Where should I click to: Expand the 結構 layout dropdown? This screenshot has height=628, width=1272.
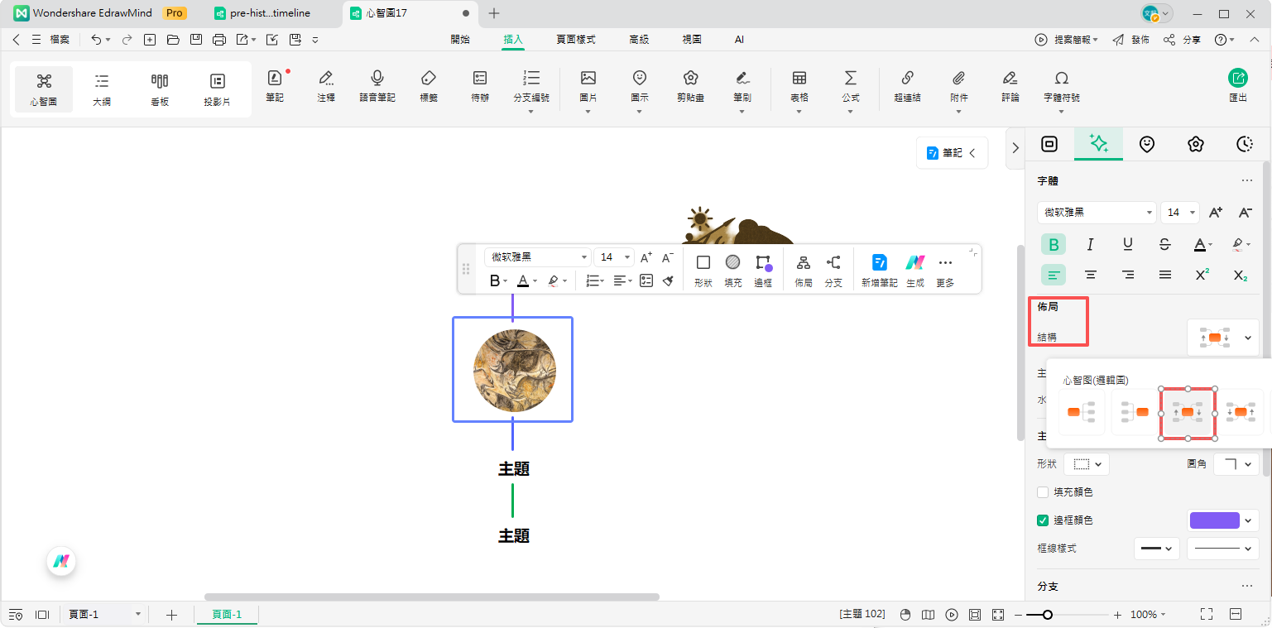1247,338
